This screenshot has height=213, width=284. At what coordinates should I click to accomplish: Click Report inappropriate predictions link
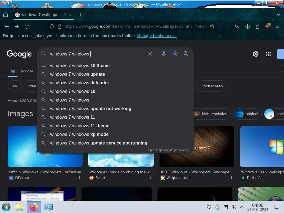[x=167, y=150]
